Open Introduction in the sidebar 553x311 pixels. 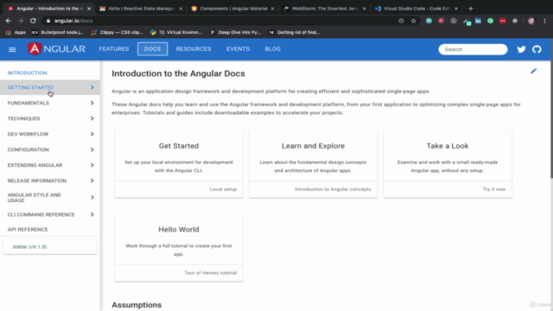pos(27,73)
